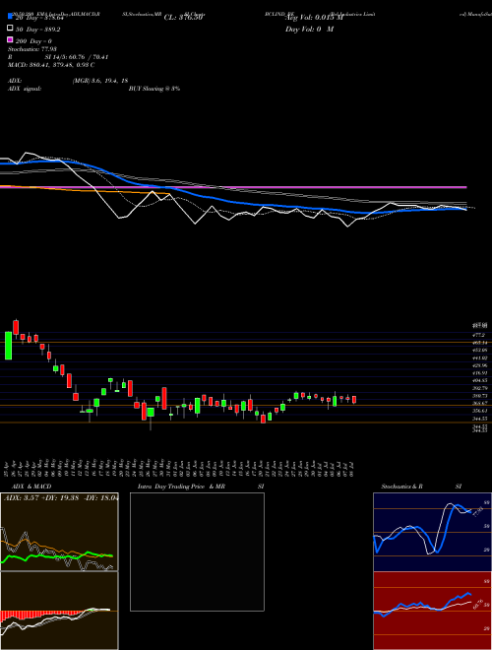This screenshot has height=650, width=492.
Task: Click the 392.79 price axis label
Action: point(480,388)
